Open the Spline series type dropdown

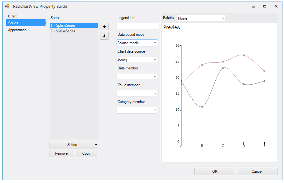coord(74,144)
